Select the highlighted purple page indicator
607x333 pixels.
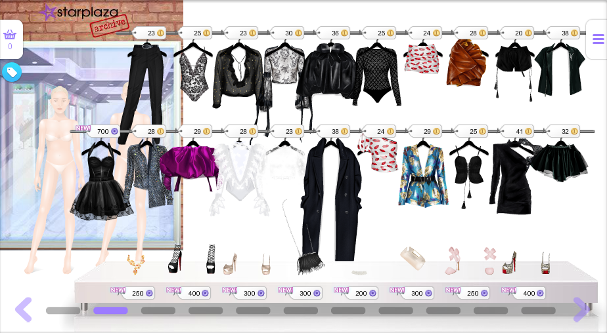110,310
